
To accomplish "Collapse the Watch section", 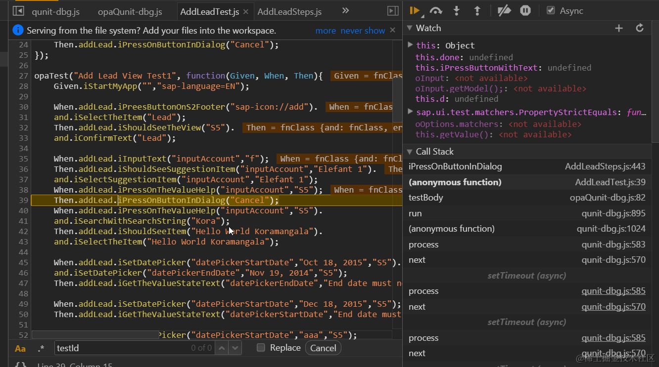I will [409, 28].
